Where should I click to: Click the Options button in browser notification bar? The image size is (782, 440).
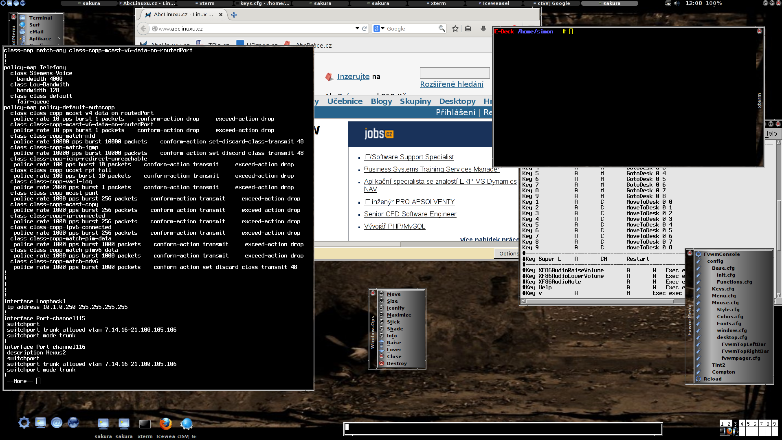(x=507, y=253)
